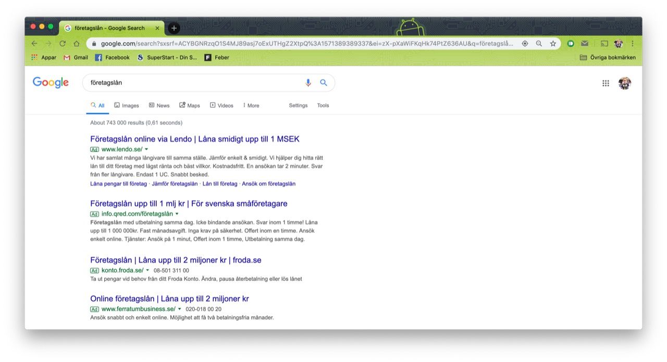This screenshot has width=667, height=362.
Task: Click the www.lendo.se green URL
Action: pos(122,149)
